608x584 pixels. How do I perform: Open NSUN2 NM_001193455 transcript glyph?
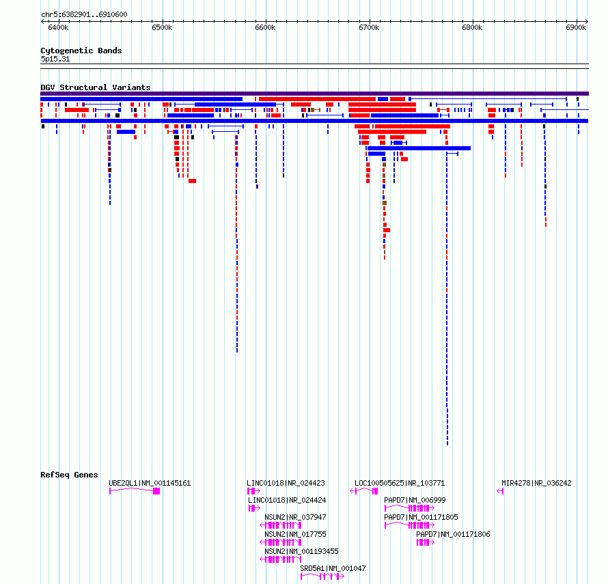click(281, 559)
